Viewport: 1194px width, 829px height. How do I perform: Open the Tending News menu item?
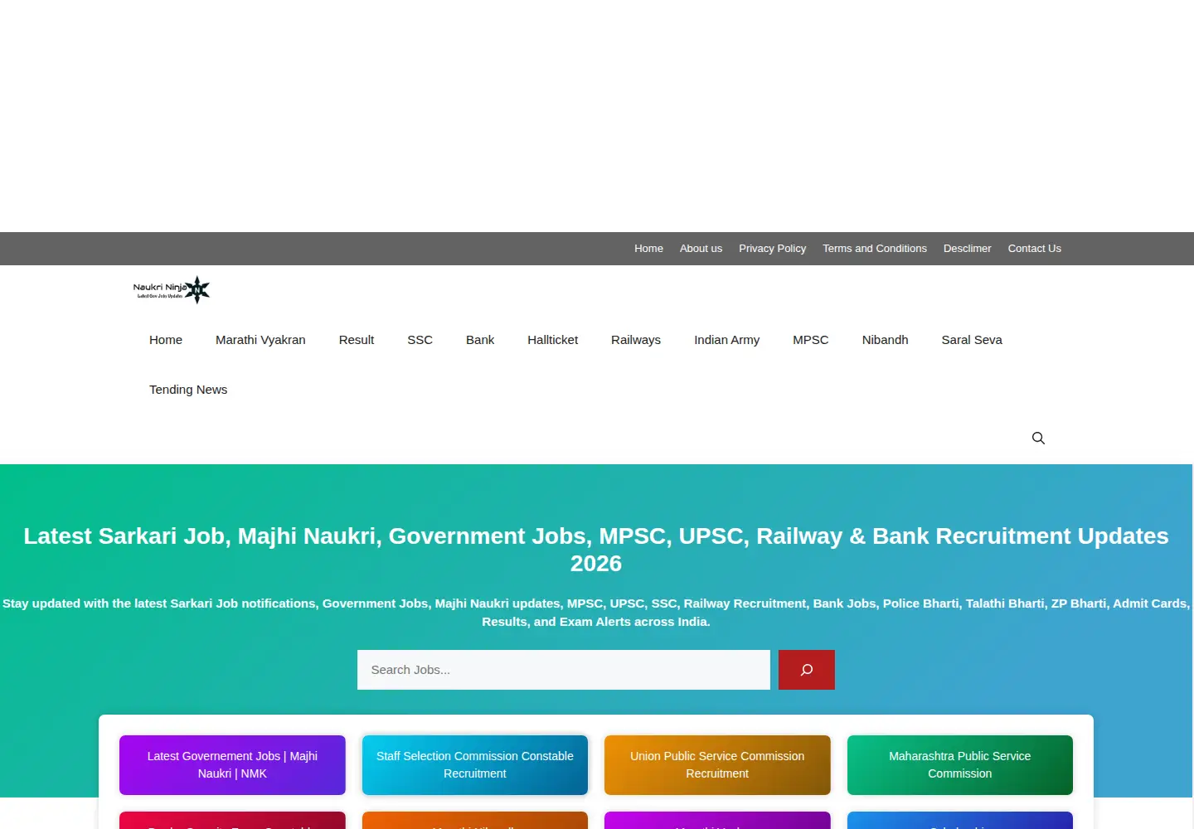[188, 390]
